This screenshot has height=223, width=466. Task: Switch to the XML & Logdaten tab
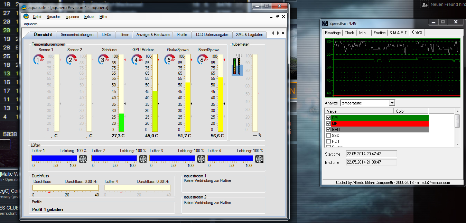250,35
